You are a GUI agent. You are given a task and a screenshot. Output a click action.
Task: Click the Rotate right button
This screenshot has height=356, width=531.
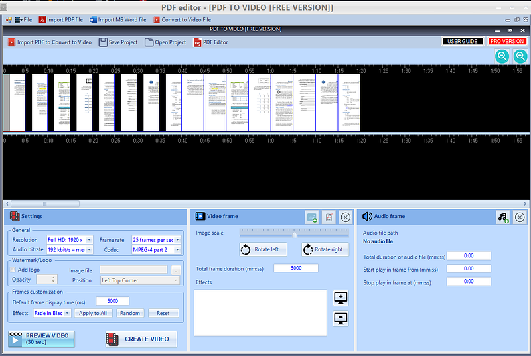325,249
